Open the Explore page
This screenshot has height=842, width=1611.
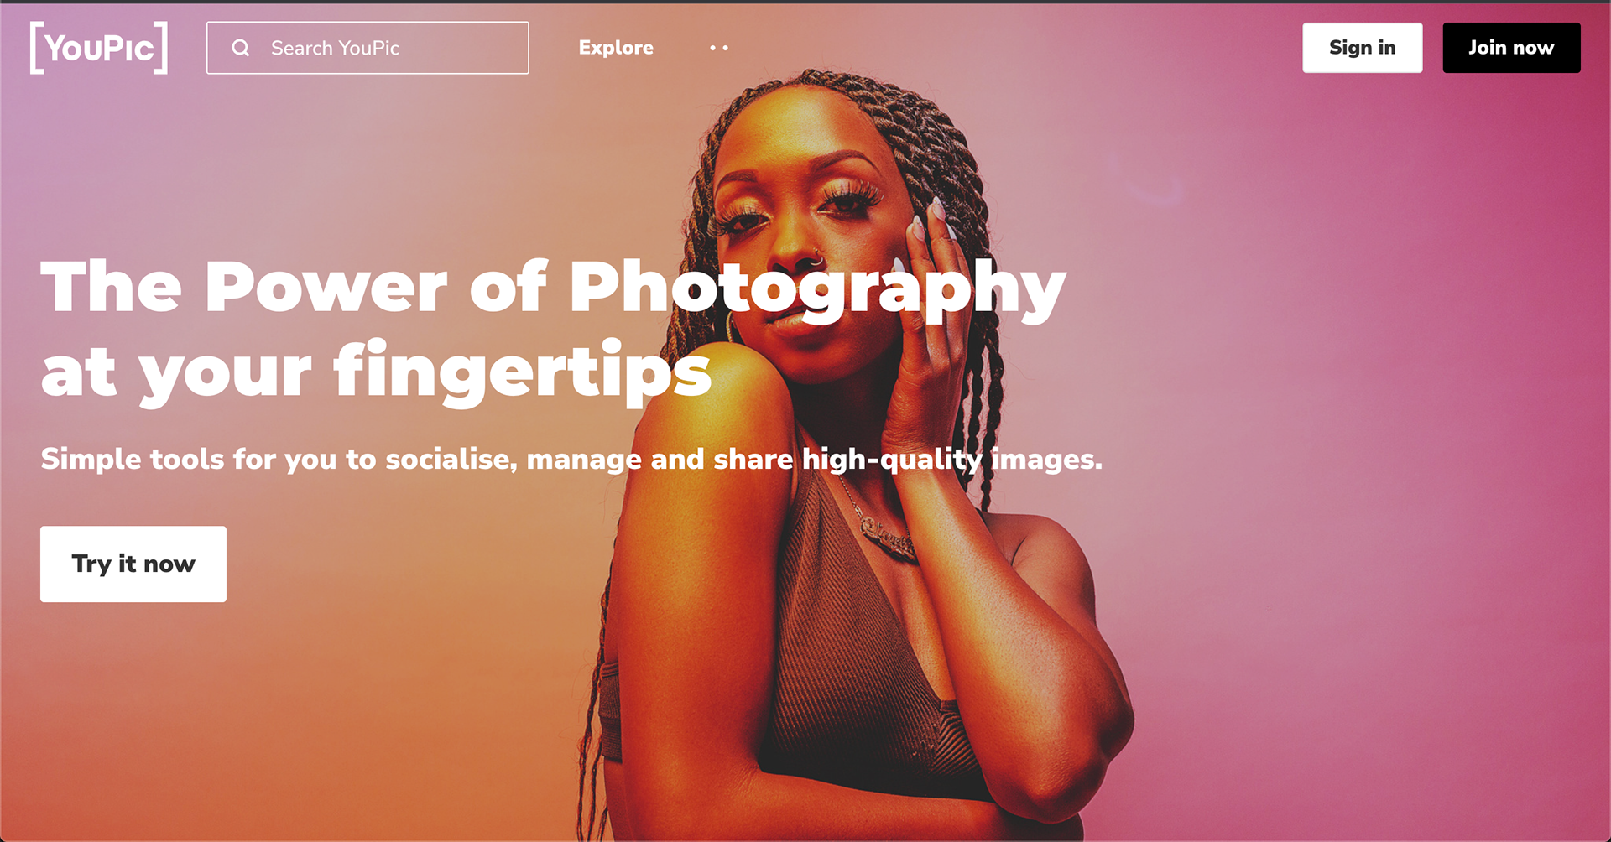(x=616, y=48)
